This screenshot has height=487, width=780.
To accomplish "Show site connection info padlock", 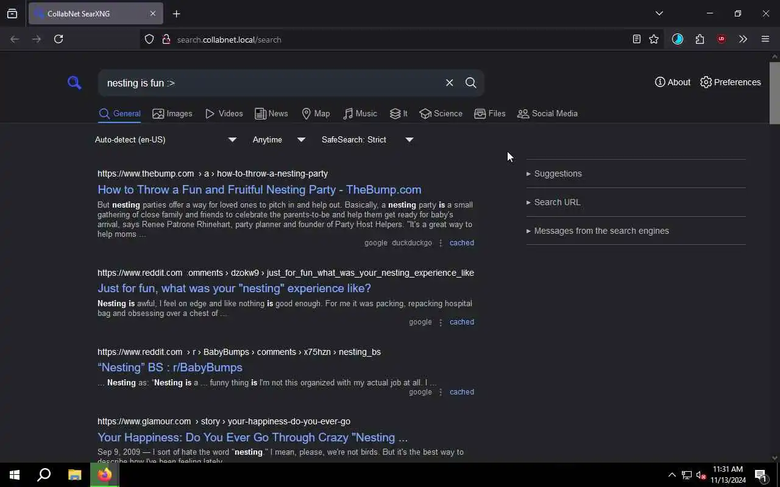I will pos(166,39).
